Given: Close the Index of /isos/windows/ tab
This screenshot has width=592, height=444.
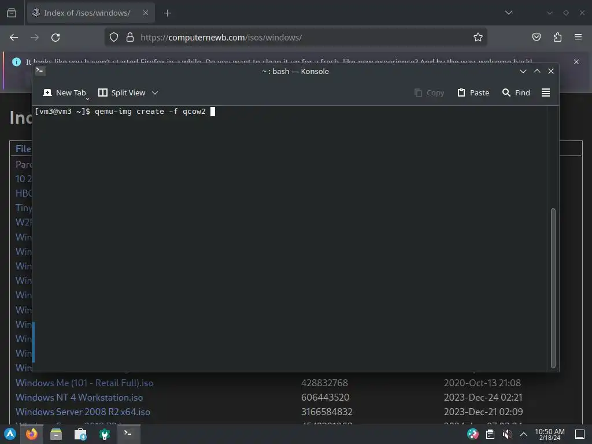Looking at the screenshot, I should tap(145, 13).
